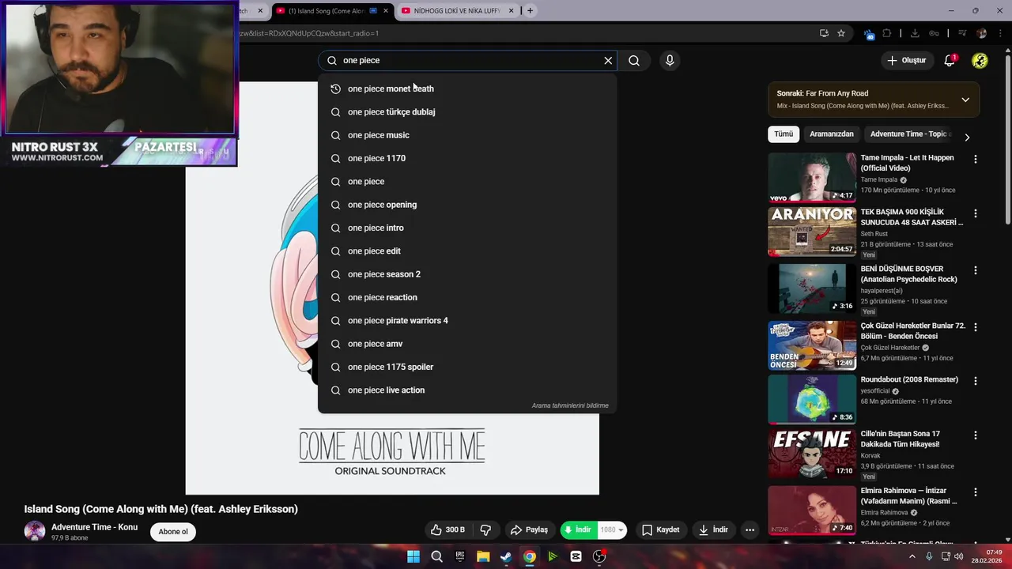This screenshot has width=1012, height=569.
Task: Open Chrome profile avatar
Action: tap(982, 33)
